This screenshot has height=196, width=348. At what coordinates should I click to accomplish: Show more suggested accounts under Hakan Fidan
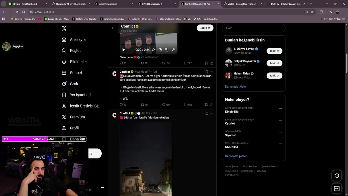(236, 87)
